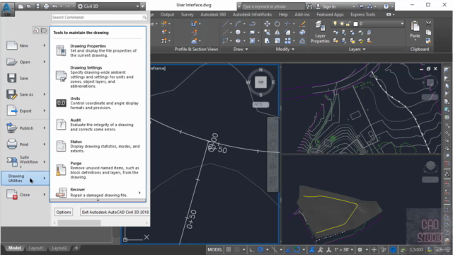Toggle the drawing grid display in status bar
This screenshot has width=453, height=255.
coord(229,249)
